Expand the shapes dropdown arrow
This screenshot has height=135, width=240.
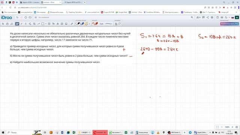(x=46, y=24)
